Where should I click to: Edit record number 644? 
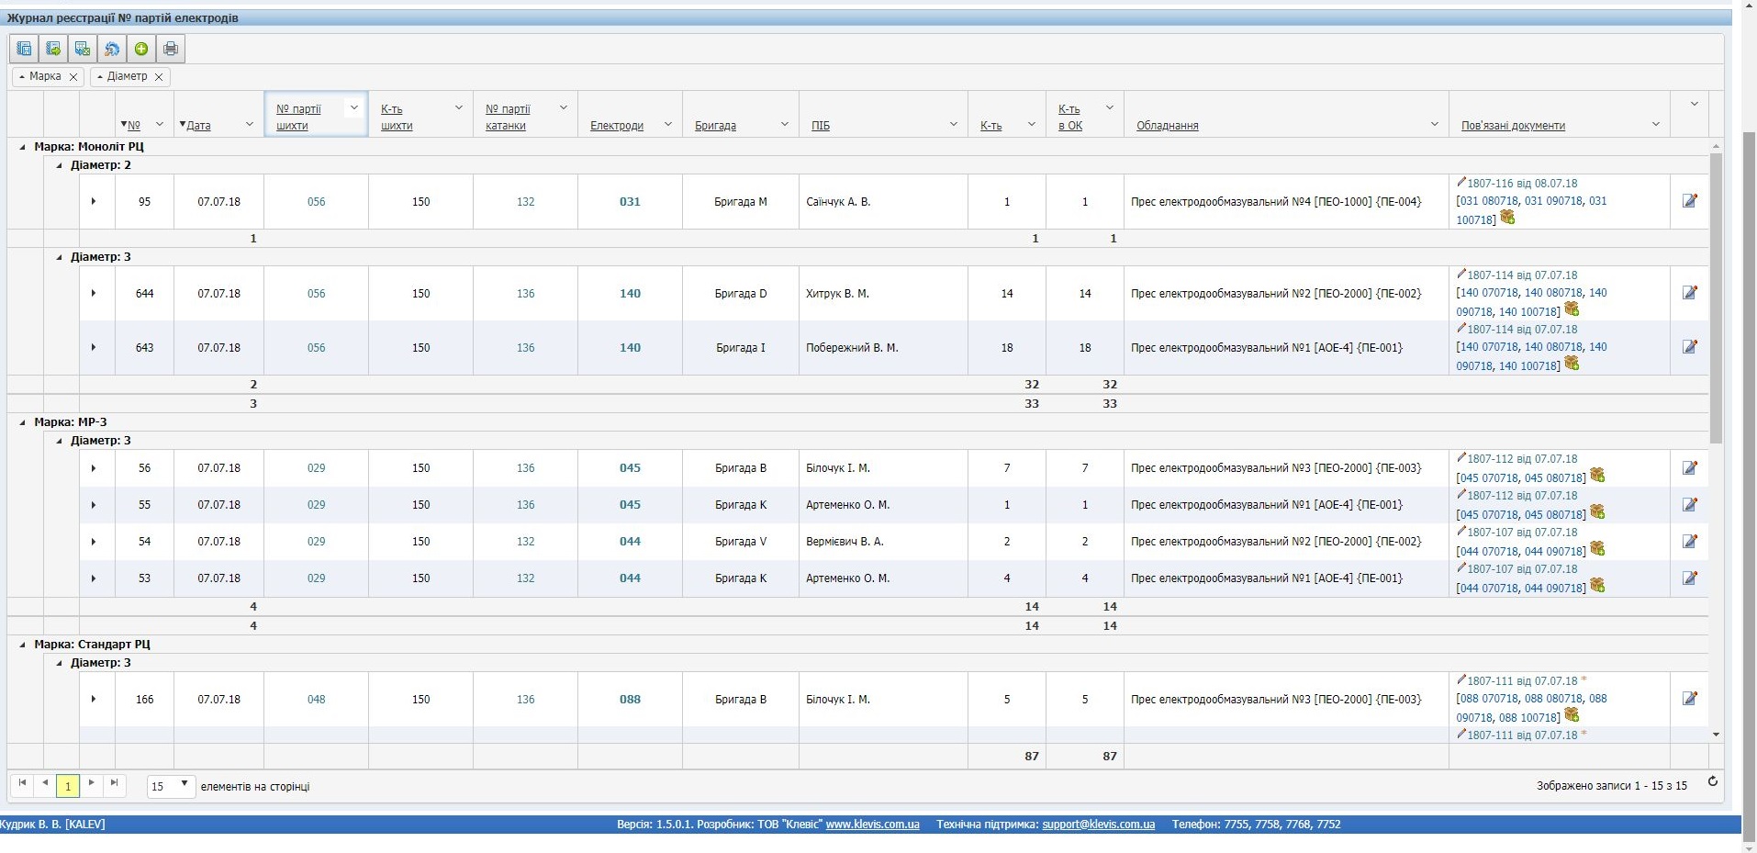[x=1689, y=293]
